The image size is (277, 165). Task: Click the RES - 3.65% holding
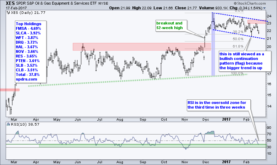(x=27, y=56)
